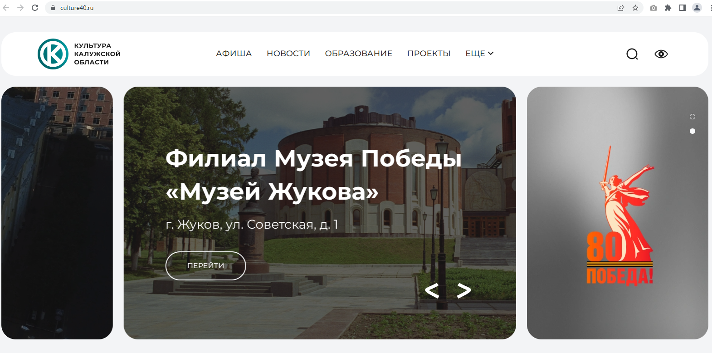Go to previous slide arrow
Image resolution: width=712 pixels, height=353 pixels.
pyautogui.click(x=432, y=290)
